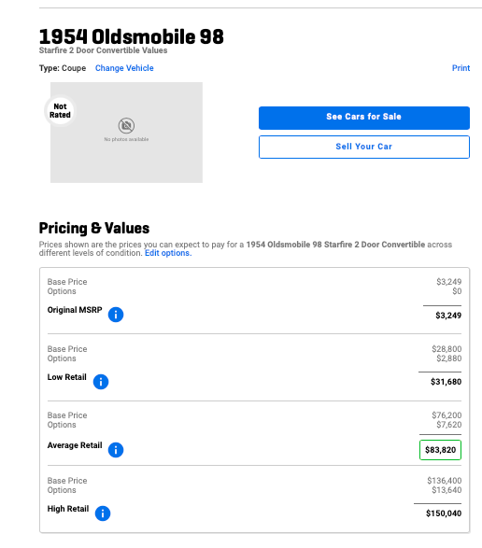The height and width of the screenshot is (548, 482).
Task: Open the Change Vehicle link
Action: (124, 68)
